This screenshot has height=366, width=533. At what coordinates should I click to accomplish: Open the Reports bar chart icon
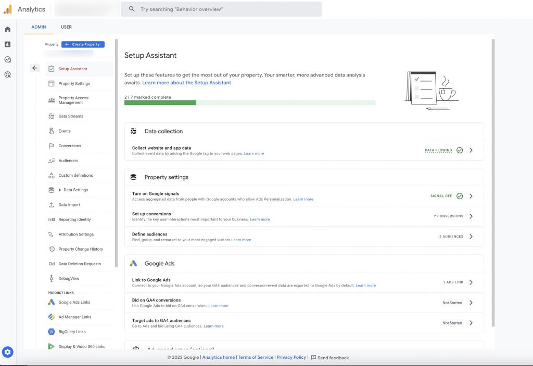click(7, 45)
